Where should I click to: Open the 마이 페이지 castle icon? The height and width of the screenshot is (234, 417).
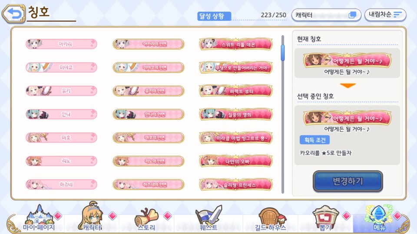(39, 218)
